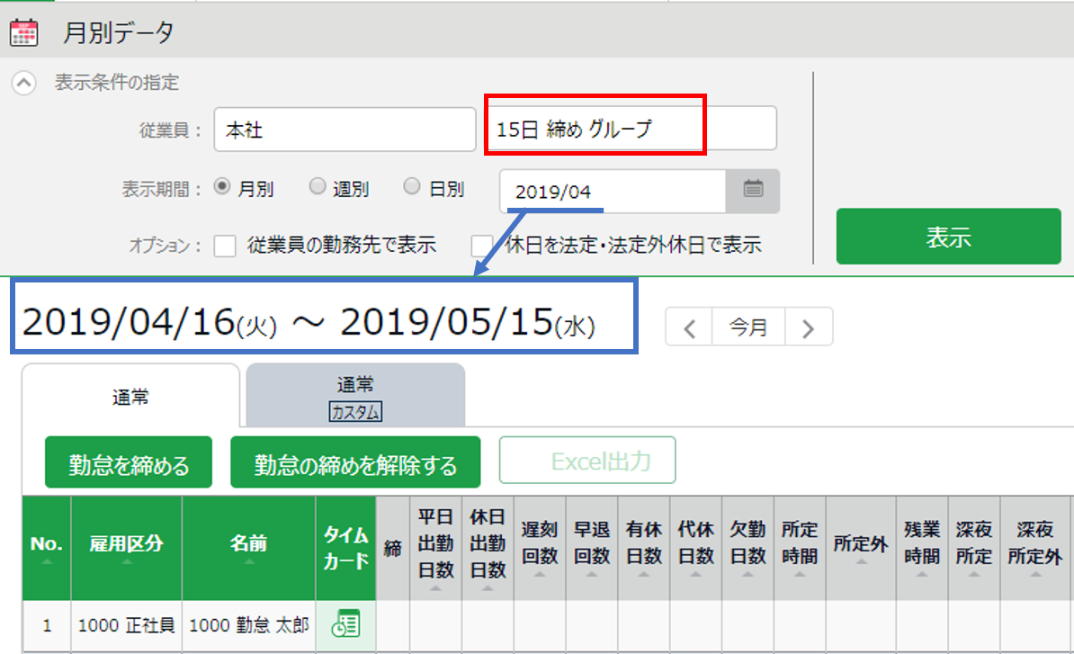Open the 15日 締め グループ dropdown
Image resolution: width=1074 pixels, height=654 pixels.
tap(631, 128)
